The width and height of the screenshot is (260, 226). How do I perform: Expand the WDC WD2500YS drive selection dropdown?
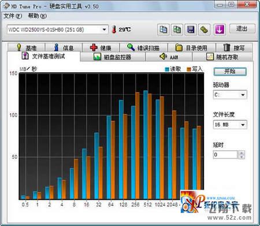[104, 29]
